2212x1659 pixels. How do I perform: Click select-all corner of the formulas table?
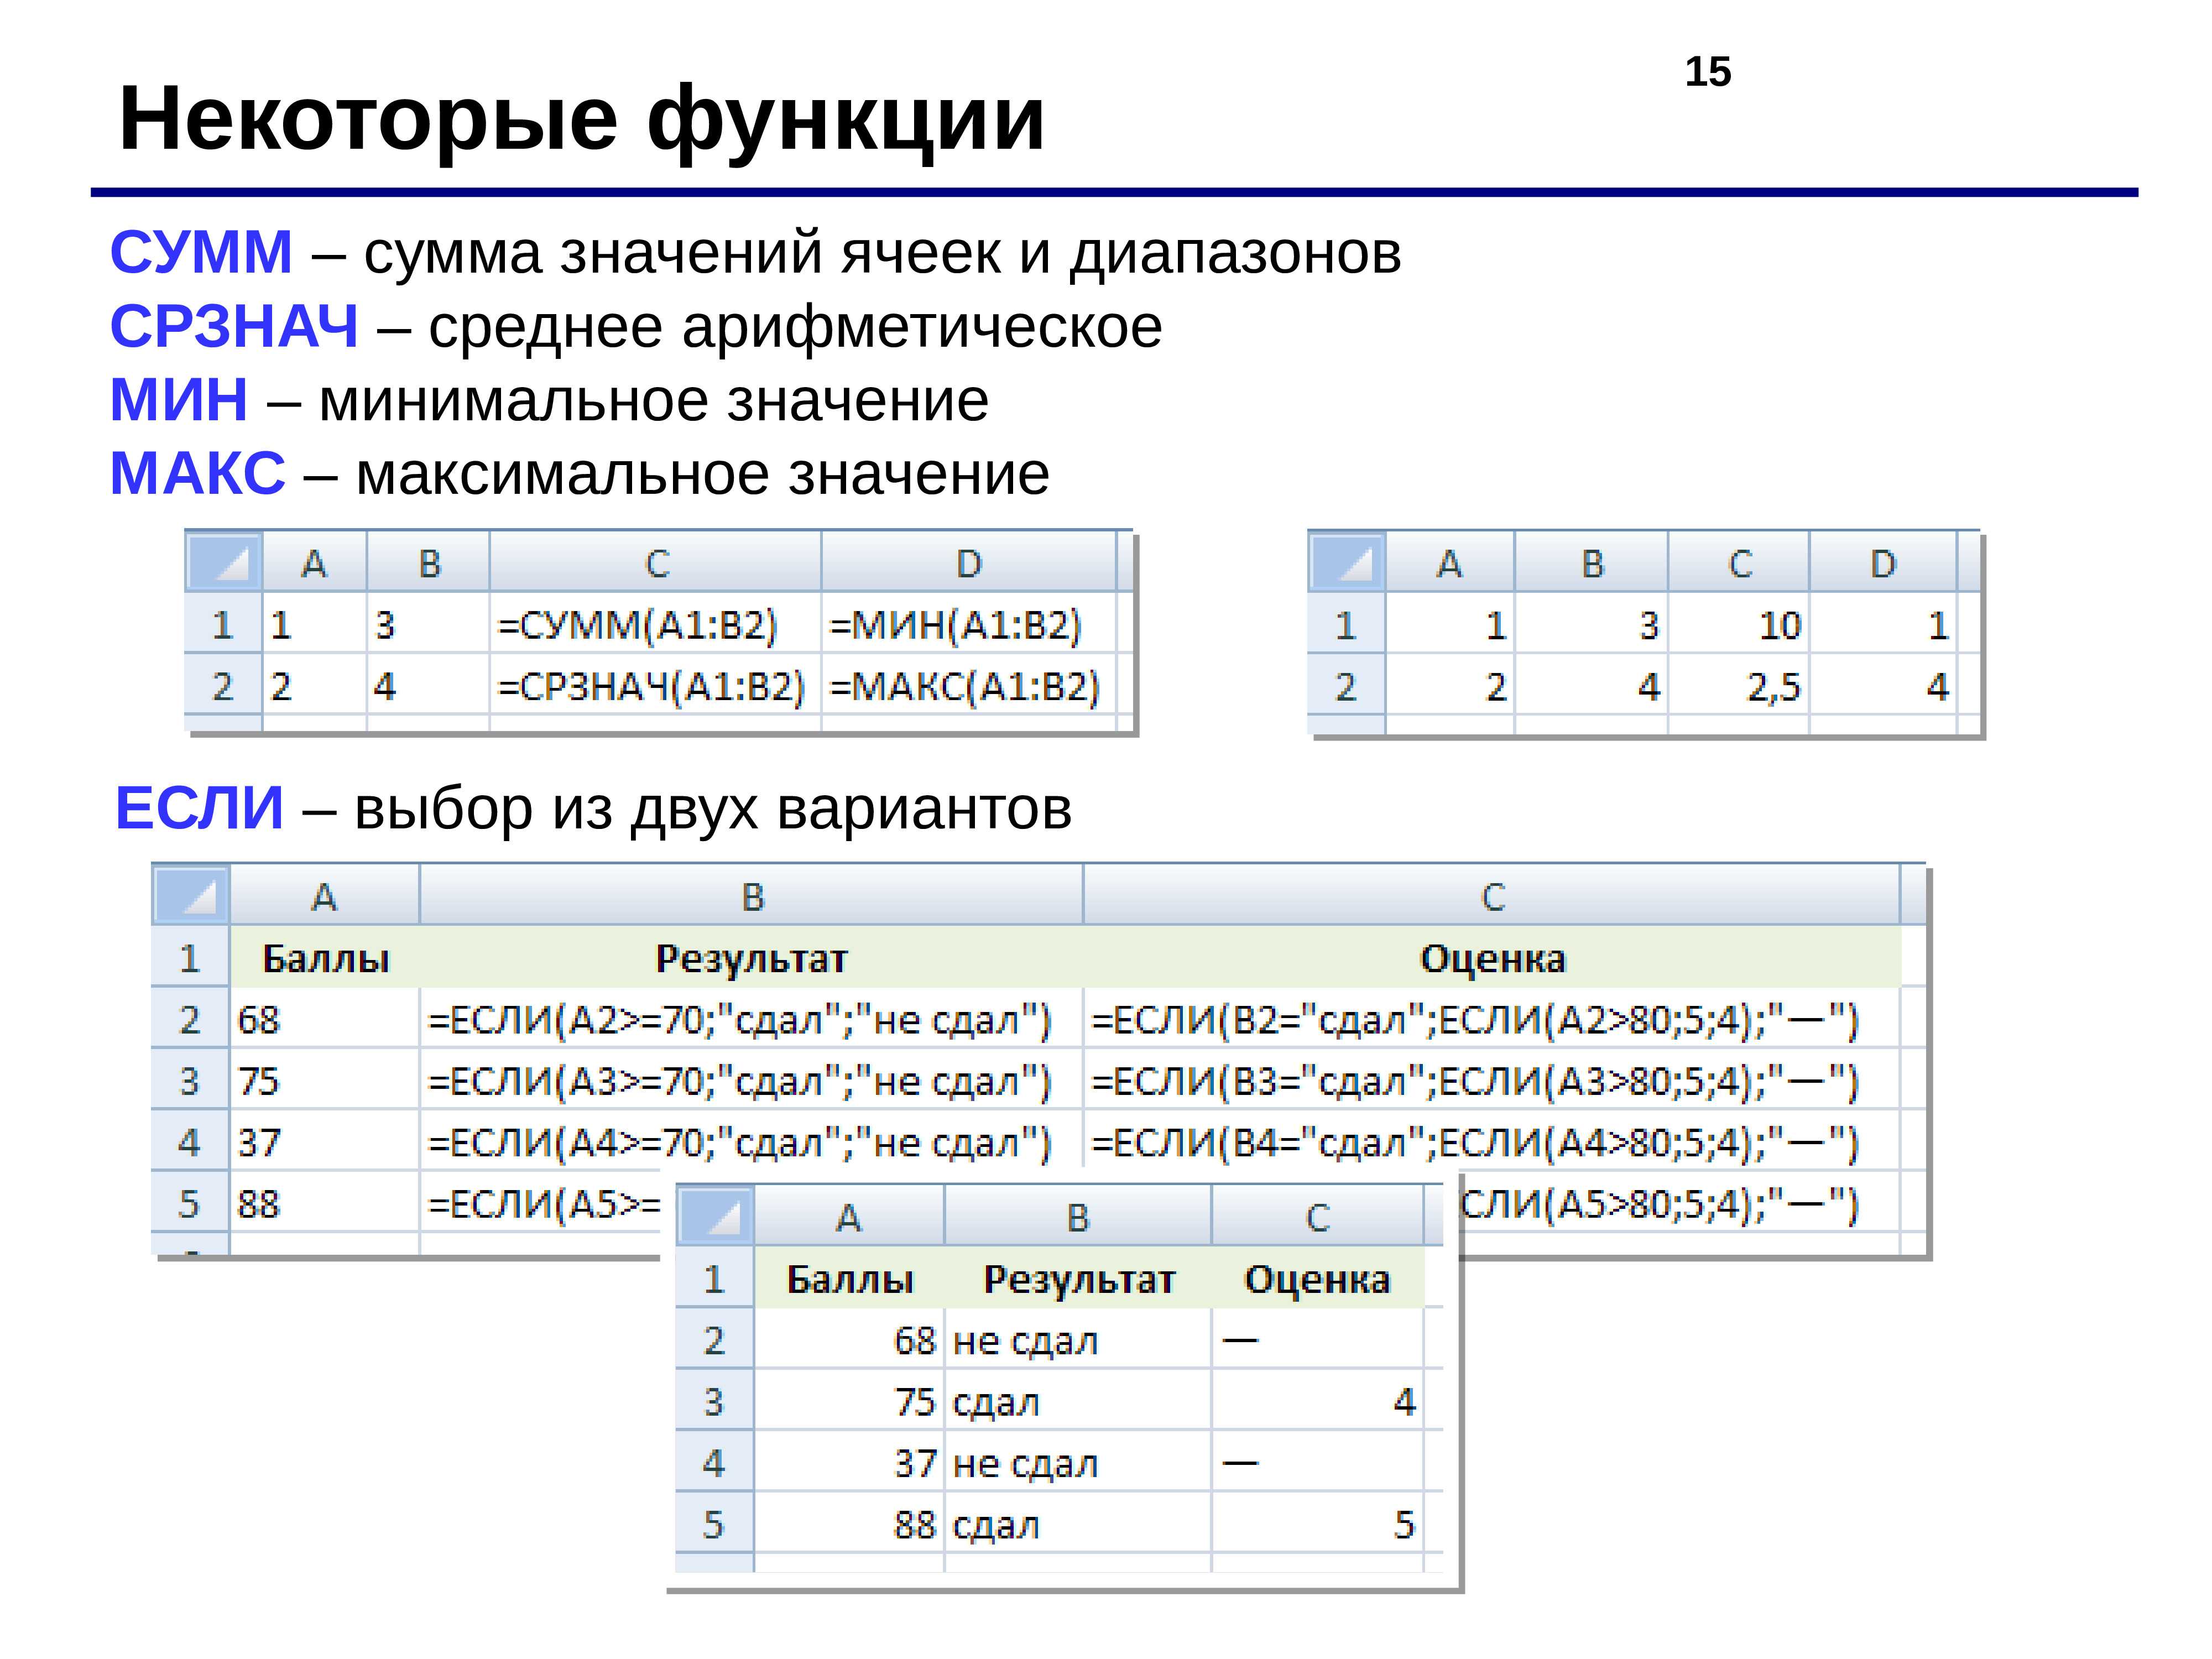[224, 562]
